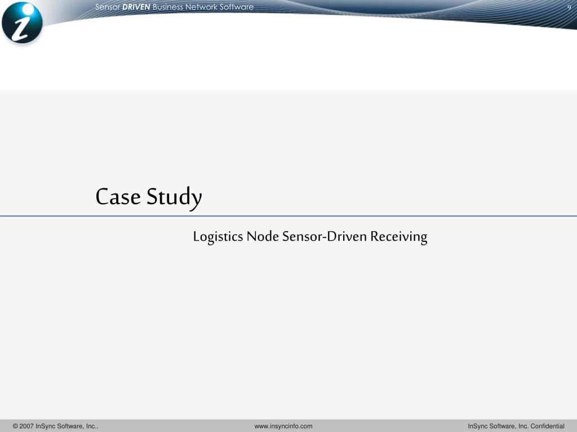Image resolution: width=577 pixels, height=432 pixels.
Task: Click 'InSync Software, Inc. Confidential' footer text
Action: click(x=516, y=426)
